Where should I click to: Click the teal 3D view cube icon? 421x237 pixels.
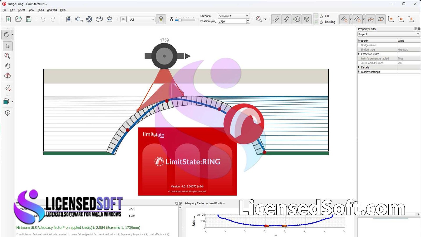pyautogui.click(x=6, y=101)
